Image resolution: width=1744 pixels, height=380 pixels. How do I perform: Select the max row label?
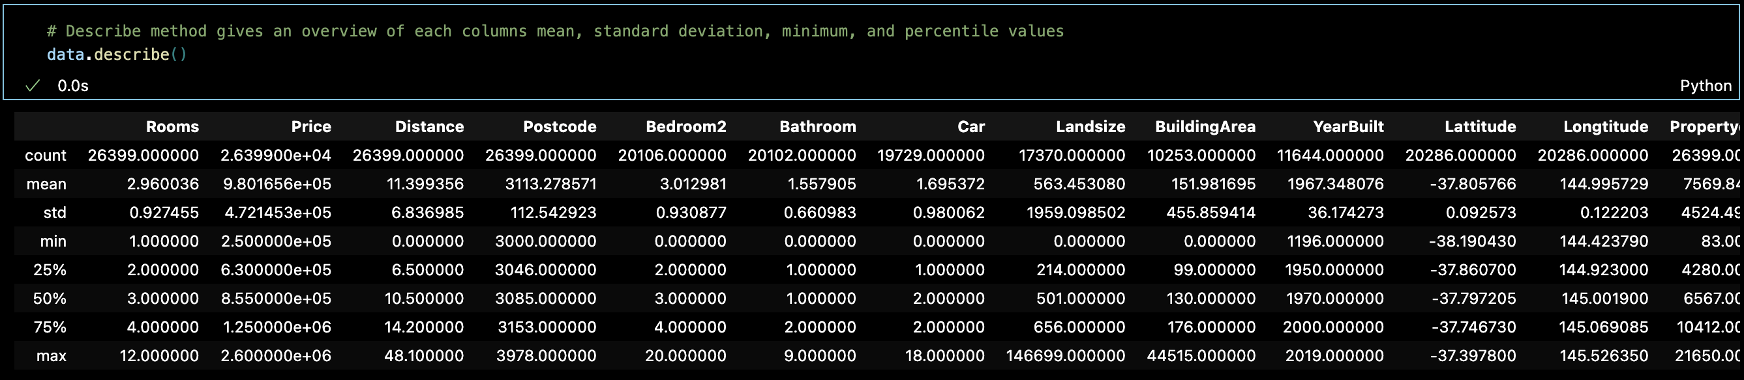tap(51, 357)
